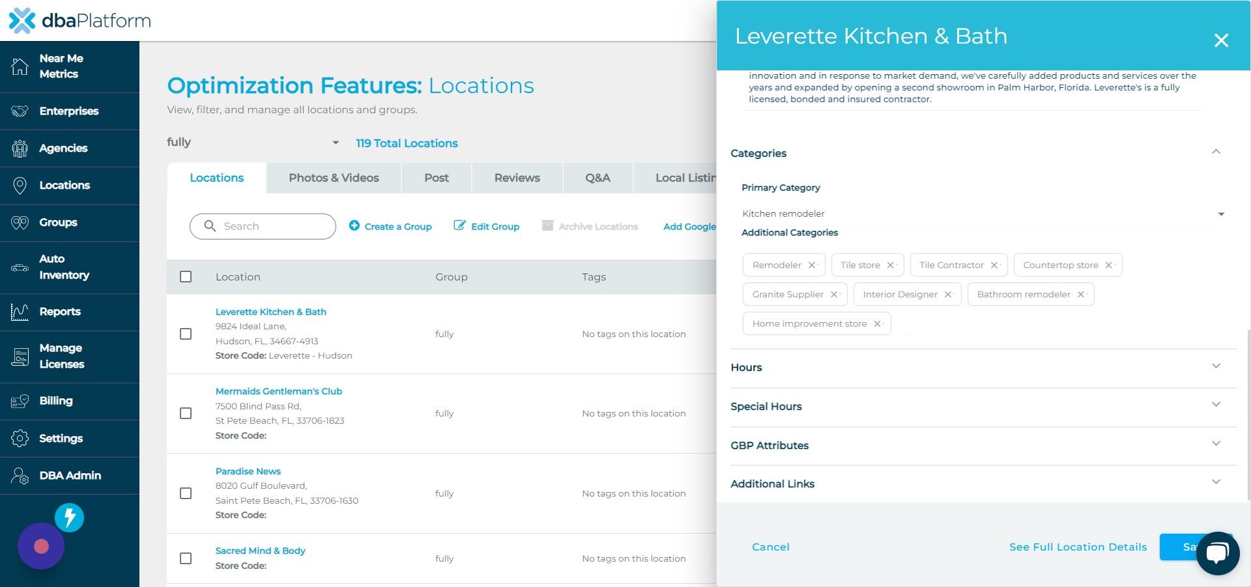Remove the Home improvement store category chip

(x=877, y=323)
